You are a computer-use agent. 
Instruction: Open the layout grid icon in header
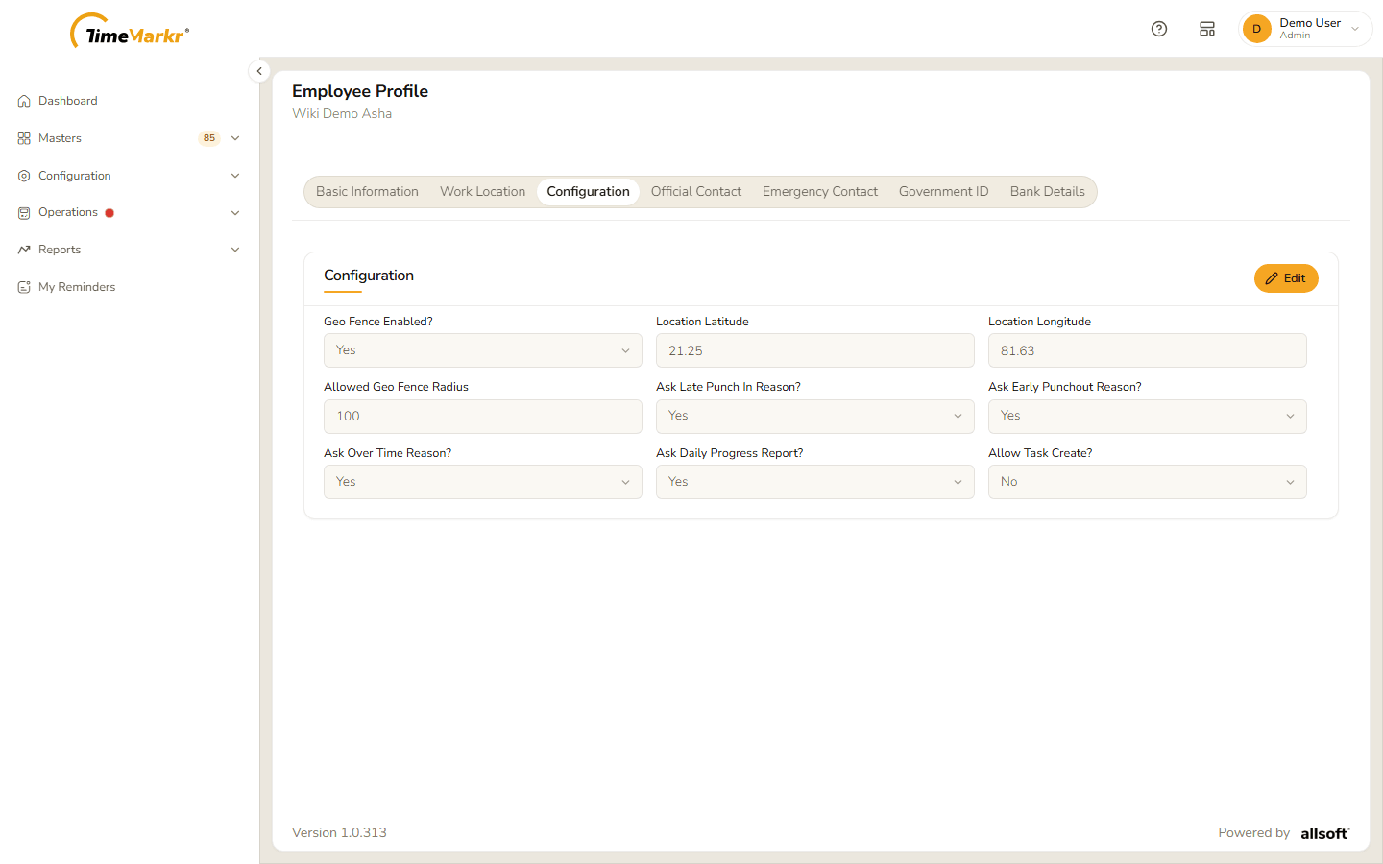(x=1207, y=29)
